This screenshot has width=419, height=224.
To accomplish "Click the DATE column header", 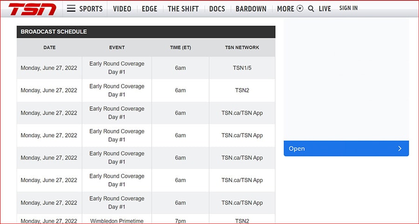I will pyautogui.click(x=49, y=48).
